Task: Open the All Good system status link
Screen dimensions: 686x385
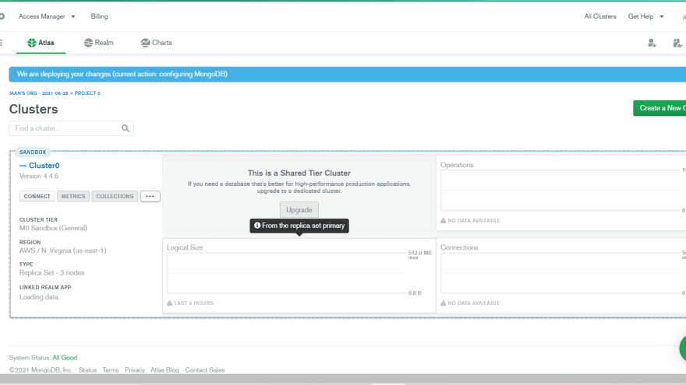Action: tap(65, 358)
